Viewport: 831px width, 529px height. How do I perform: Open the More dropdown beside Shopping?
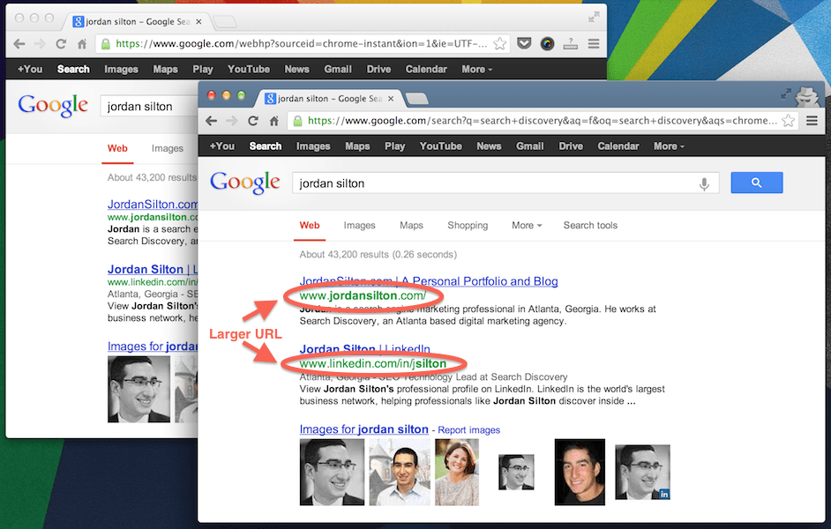pos(527,226)
